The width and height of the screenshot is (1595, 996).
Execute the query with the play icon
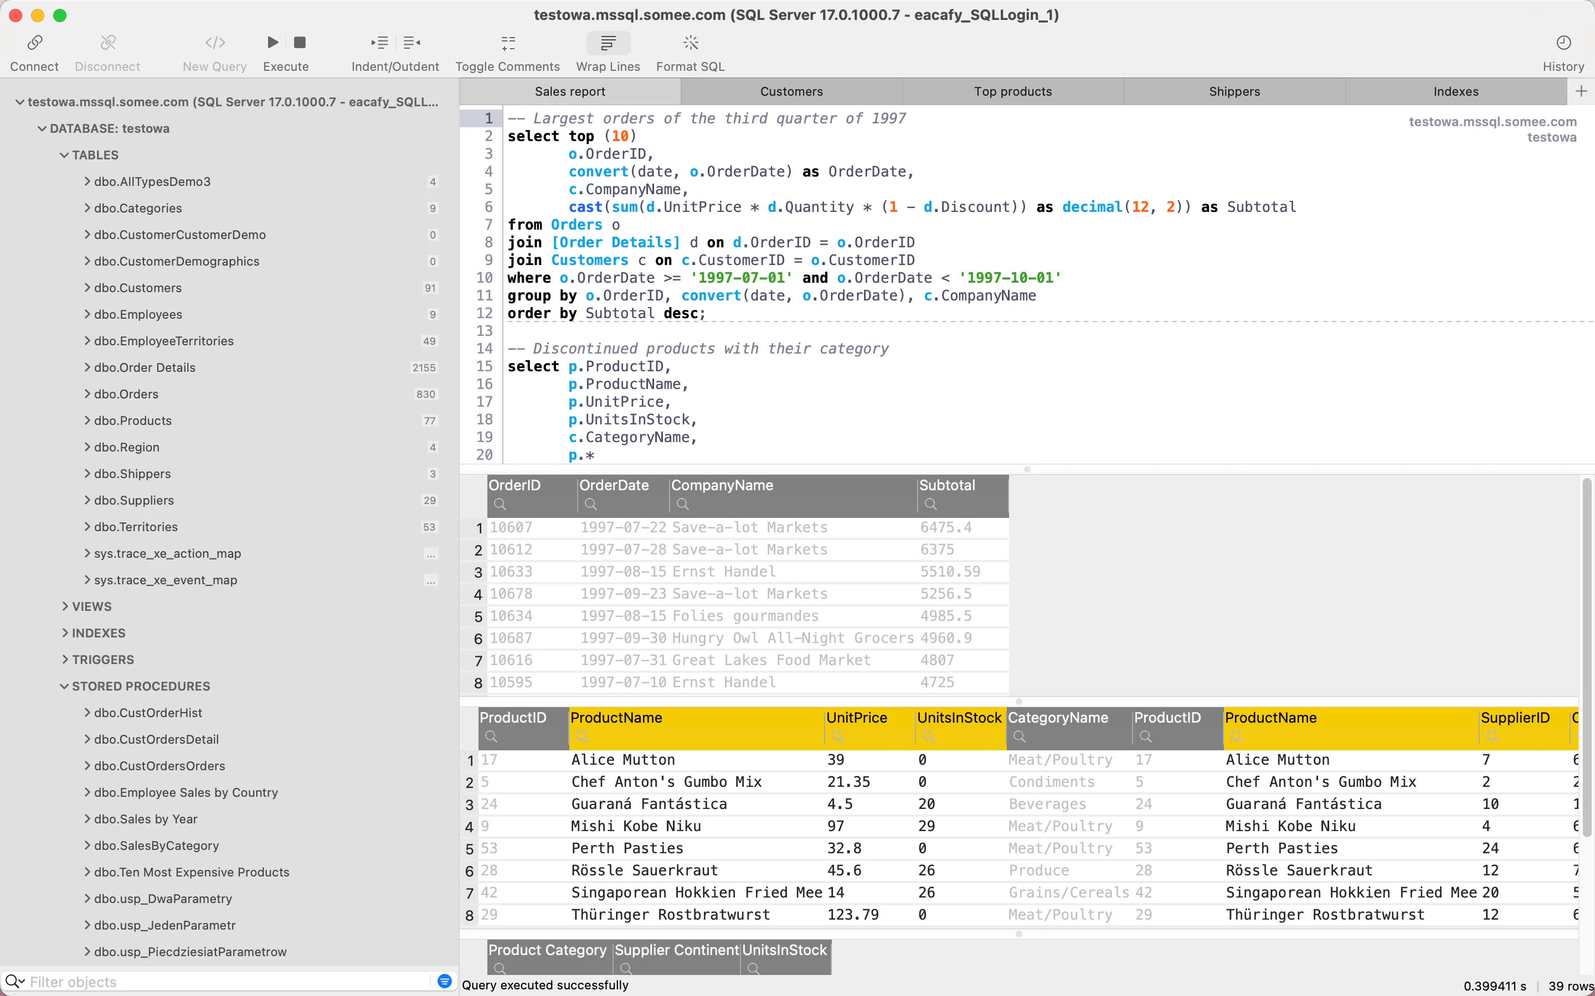tap(272, 43)
